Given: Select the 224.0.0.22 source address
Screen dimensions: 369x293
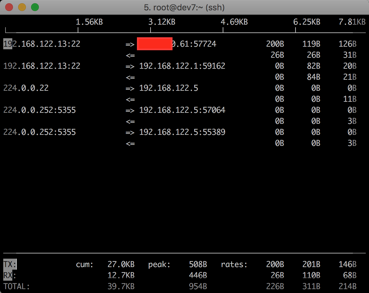Looking at the screenshot, I should (x=26, y=88).
